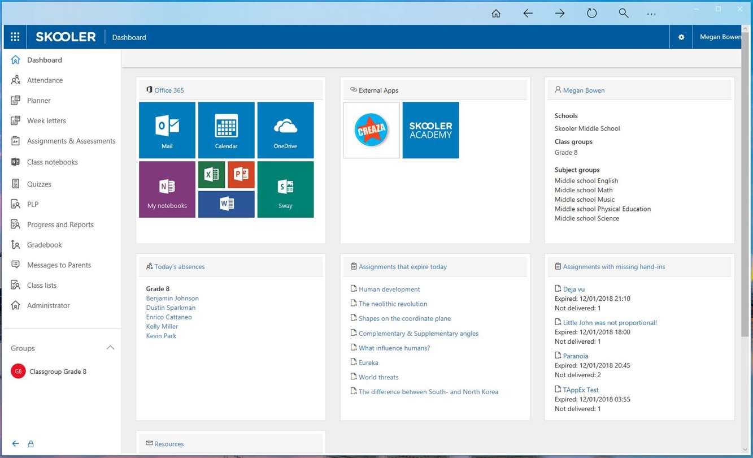Open the OneDrive tile
The height and width of the screenshot is (458, 753).
[x=285, y=130]
